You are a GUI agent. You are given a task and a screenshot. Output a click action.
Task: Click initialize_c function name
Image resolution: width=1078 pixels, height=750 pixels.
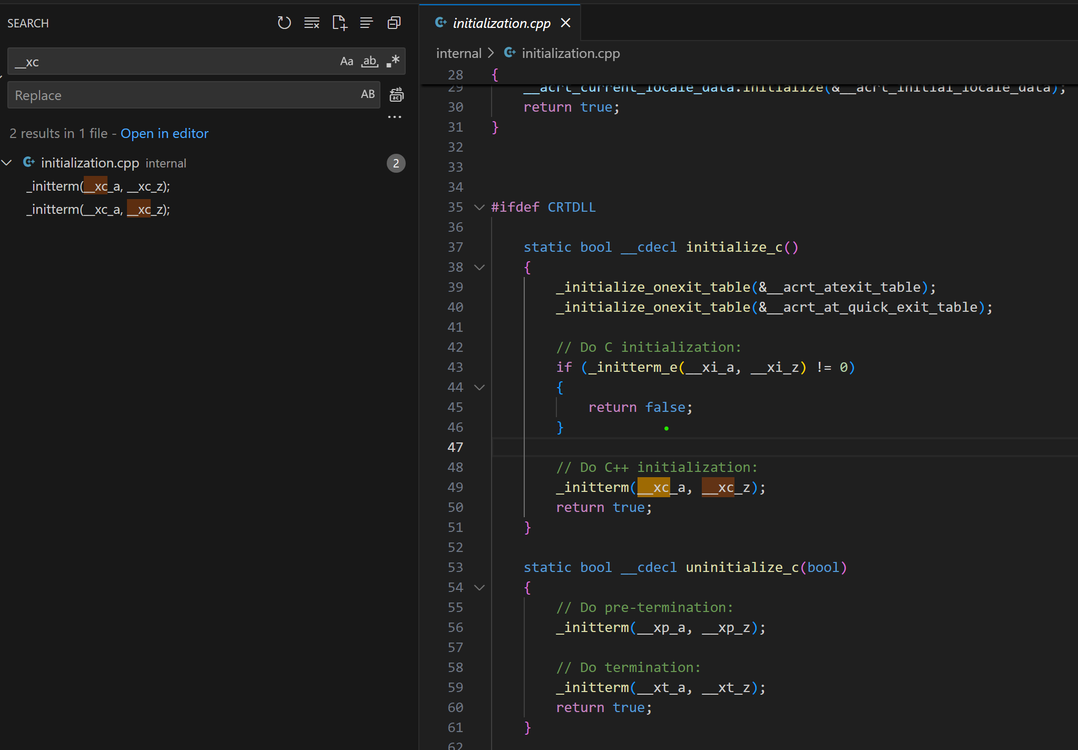click(734, 247)
